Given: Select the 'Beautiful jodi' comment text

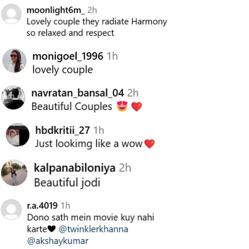Looking at the screenshot, I should pyautogui.click(x=67, y=182).
